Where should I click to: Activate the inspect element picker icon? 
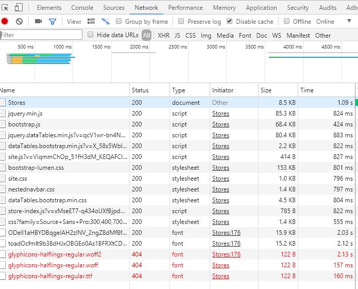(x=5, y=8)
